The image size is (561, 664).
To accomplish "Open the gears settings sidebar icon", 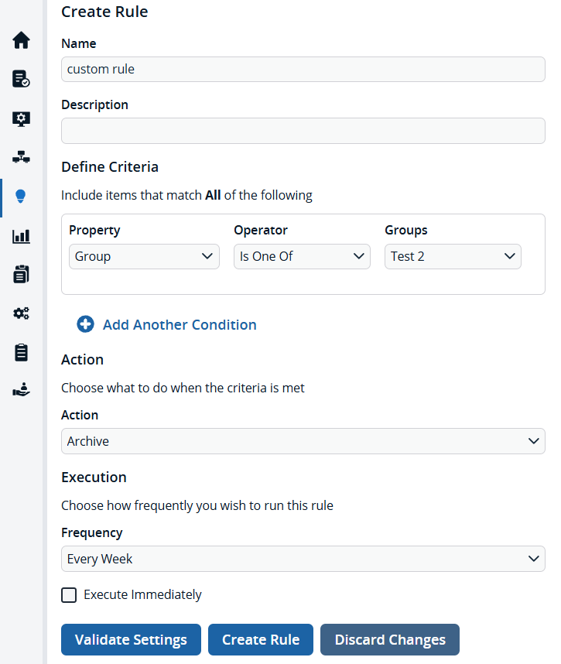I will point(21,313).
